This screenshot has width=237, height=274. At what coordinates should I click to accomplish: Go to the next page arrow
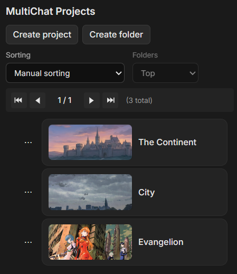coord(92,100)
